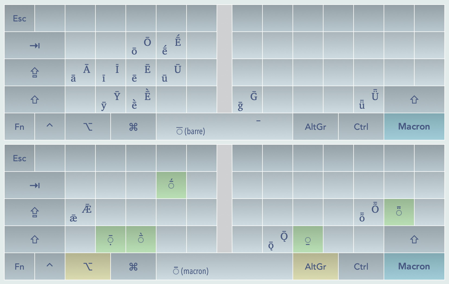Click the Tab arrow key on the bottom keyboard
Screen dimensions: 449x284
click(35, 185)
